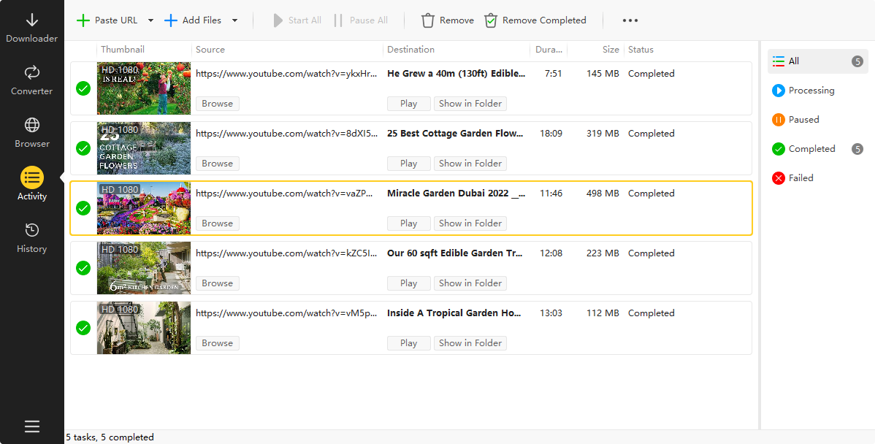Show Failed tasks filter
The image size is (875, 444).
point(800,178)
